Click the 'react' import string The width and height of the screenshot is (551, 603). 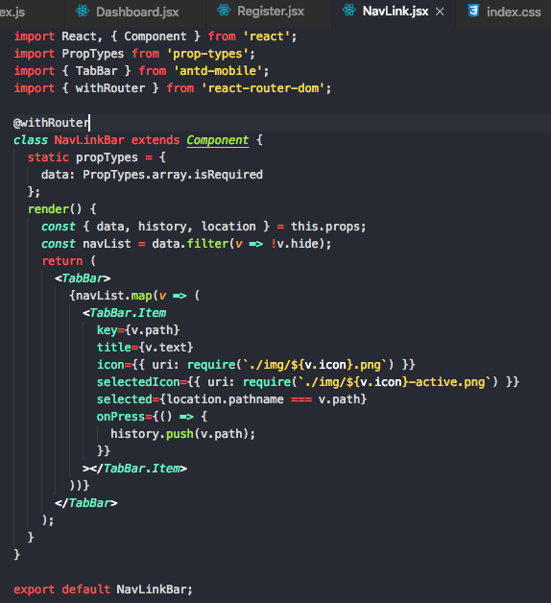pyautogui.click(x=267, y=36)
